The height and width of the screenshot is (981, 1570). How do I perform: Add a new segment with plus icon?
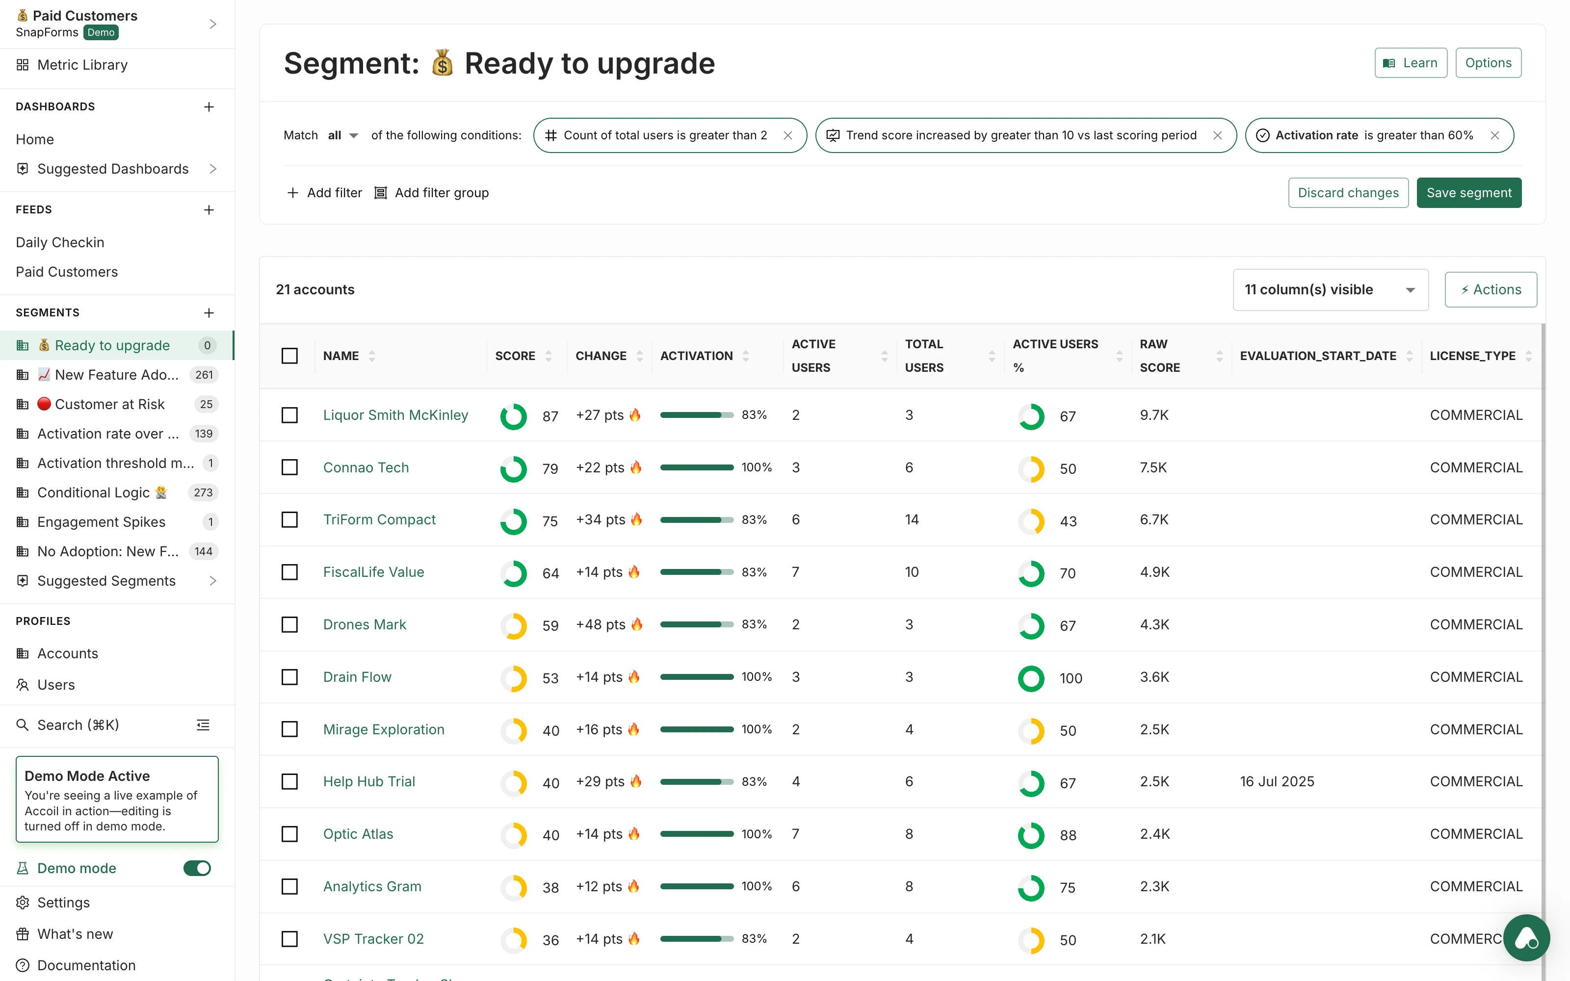point(209,313)
